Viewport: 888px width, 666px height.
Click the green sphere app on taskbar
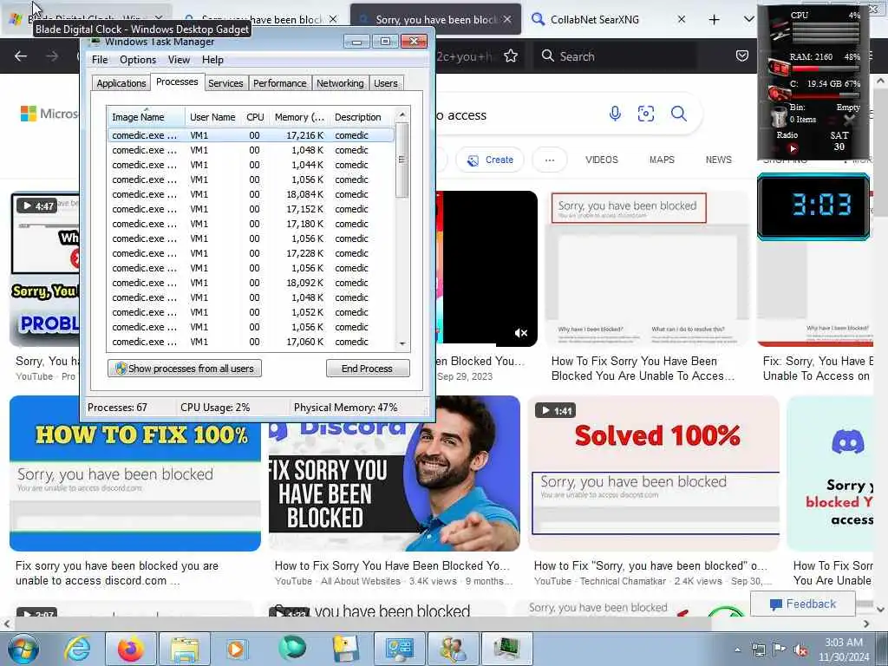point(291,649)
